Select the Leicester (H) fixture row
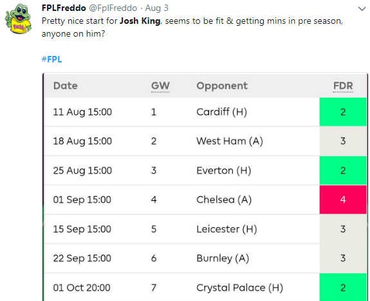Viewport: 370px width, 301px height. tap(205, 229)
